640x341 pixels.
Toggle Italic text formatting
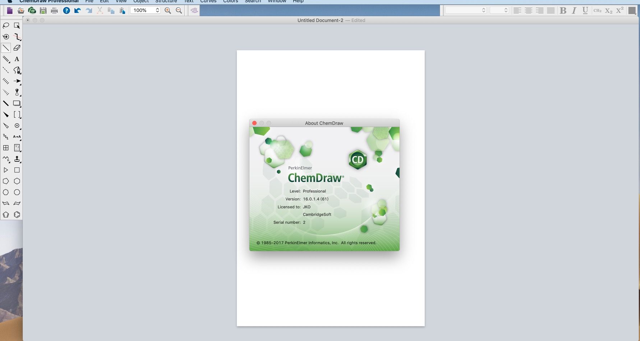574,10
